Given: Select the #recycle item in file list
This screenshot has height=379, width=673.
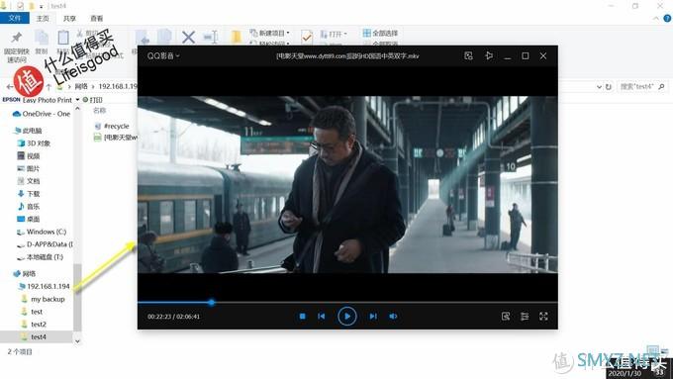Looking at the screenshot, I should coord(112,126).
